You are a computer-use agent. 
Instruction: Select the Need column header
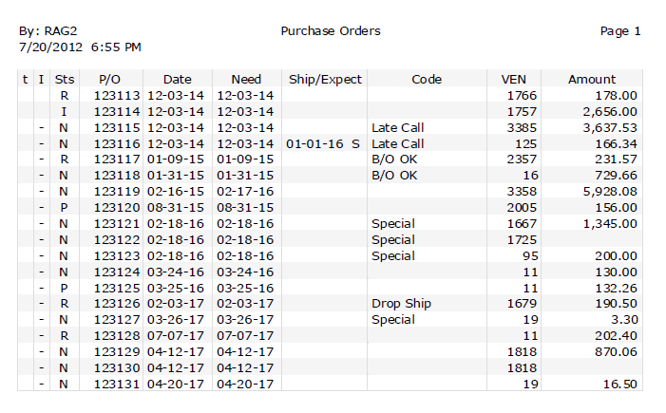(x=244, y=79)
